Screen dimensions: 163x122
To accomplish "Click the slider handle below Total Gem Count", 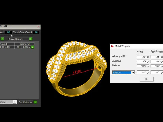I will coord(12,36).
